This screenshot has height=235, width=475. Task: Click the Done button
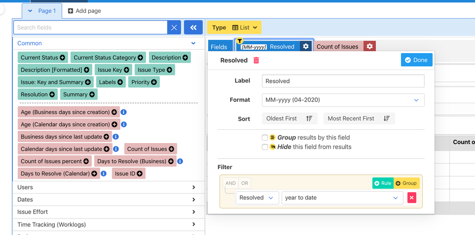417,60
